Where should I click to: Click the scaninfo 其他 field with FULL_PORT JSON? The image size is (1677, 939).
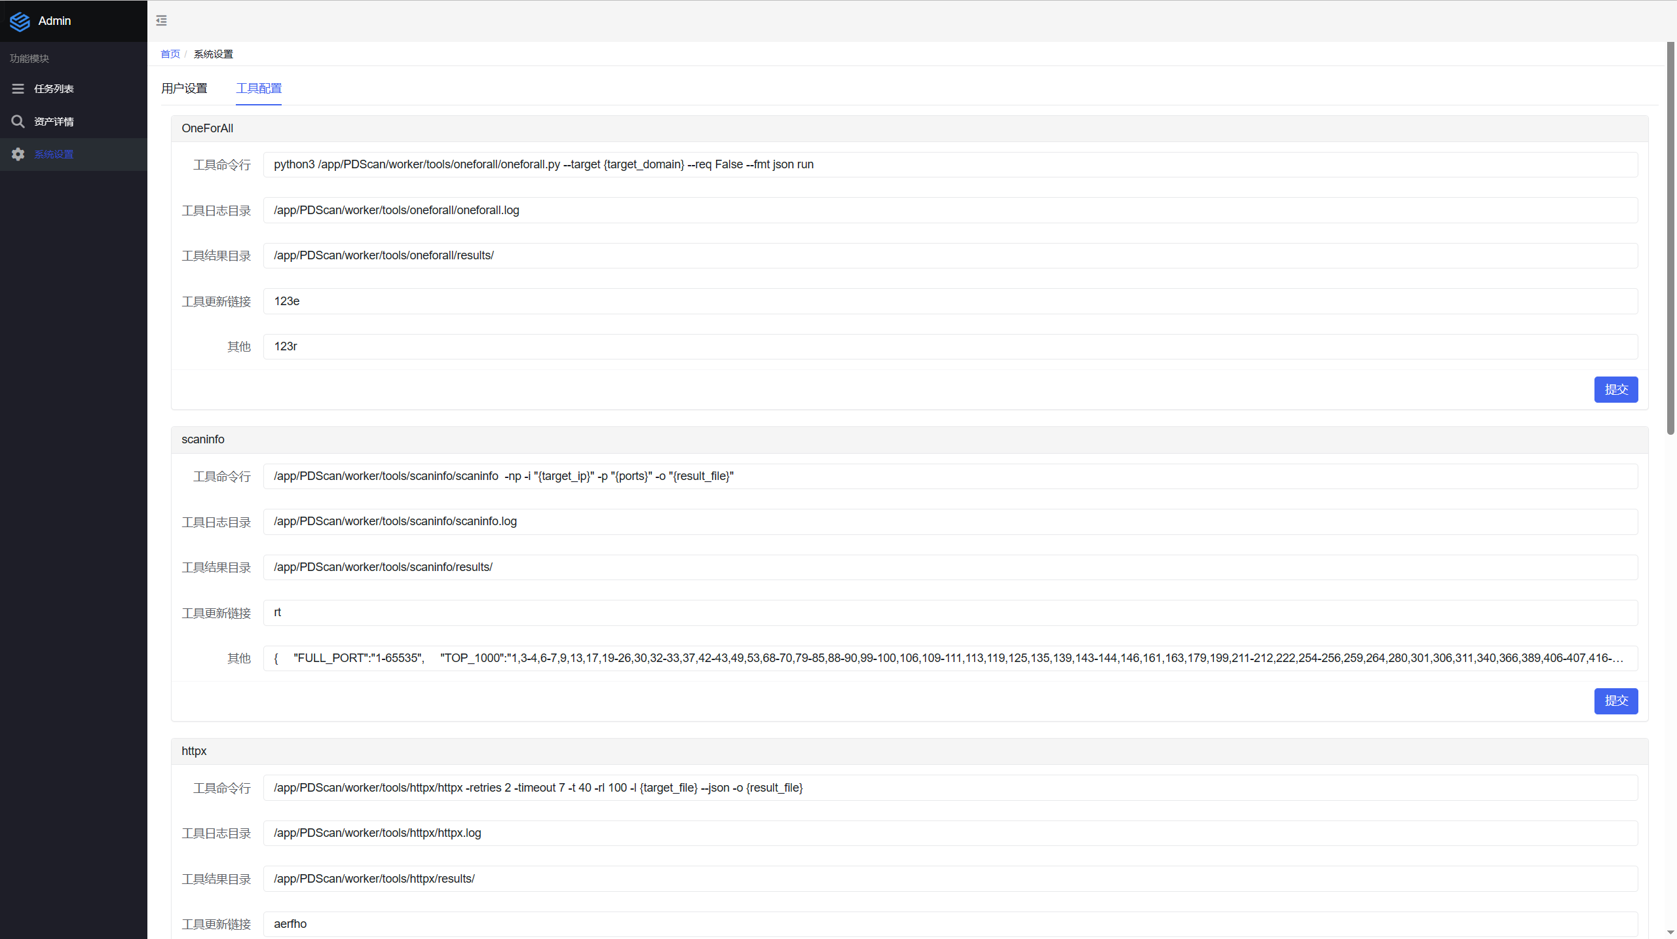click(950, 659)
